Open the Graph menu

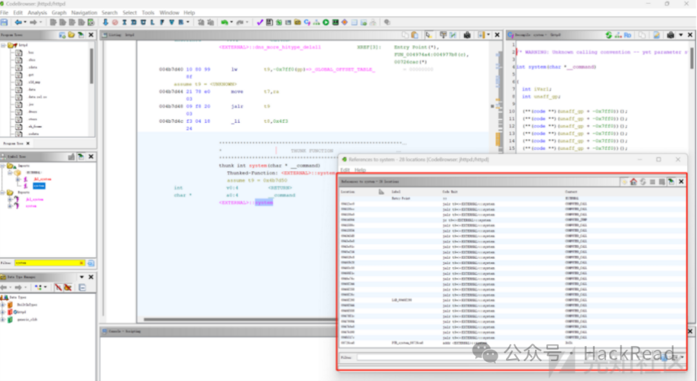click(59, 12)
